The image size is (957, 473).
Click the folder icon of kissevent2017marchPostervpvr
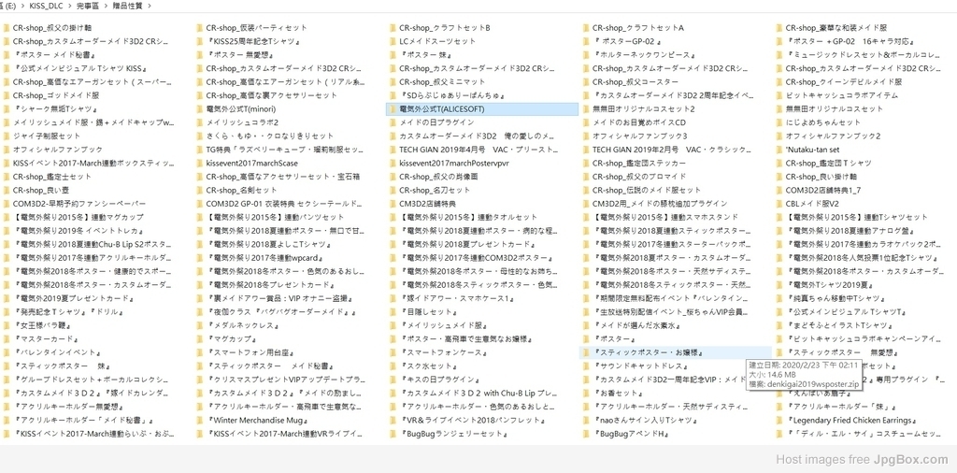pos(393,163)
